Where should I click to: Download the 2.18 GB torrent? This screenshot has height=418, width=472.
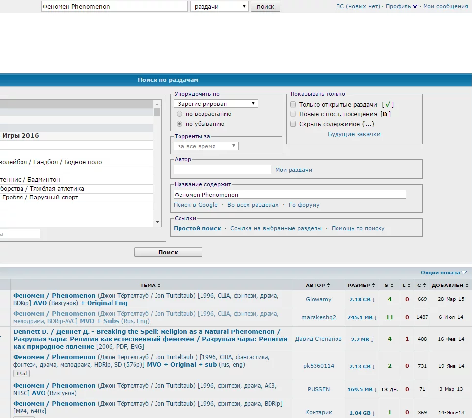[362, 299]
